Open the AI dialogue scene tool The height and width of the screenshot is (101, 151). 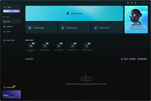tap(73, 47)
